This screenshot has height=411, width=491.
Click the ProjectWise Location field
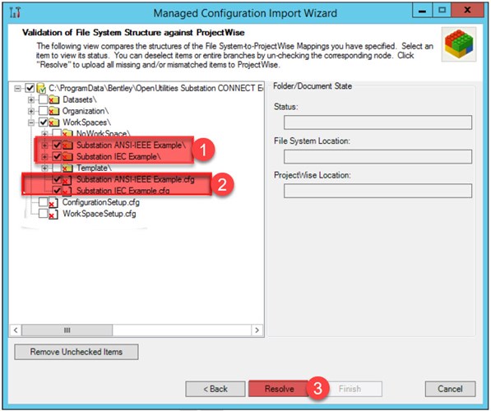(378, 191)
